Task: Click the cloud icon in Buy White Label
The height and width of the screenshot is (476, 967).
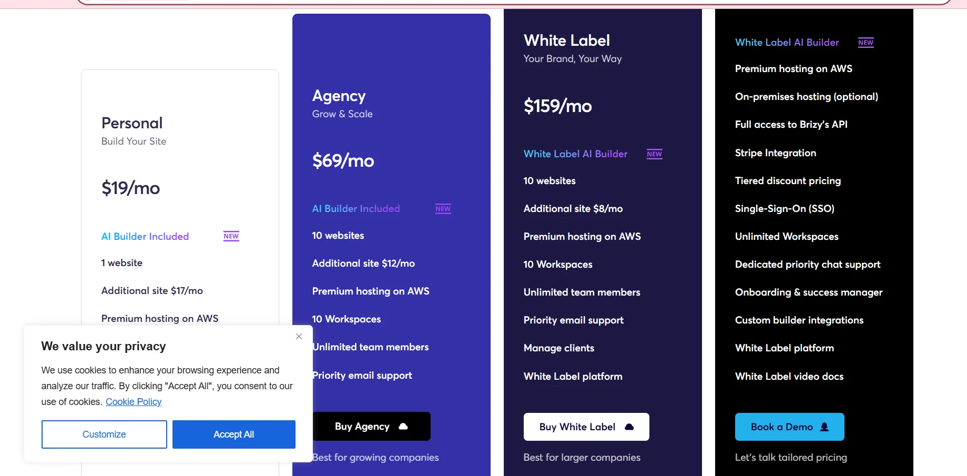Action: [629, 427]
